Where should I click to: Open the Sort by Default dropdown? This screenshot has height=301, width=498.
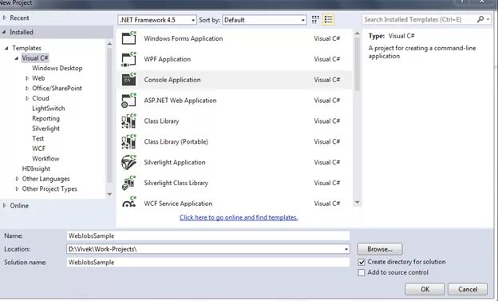click(265, 20)
